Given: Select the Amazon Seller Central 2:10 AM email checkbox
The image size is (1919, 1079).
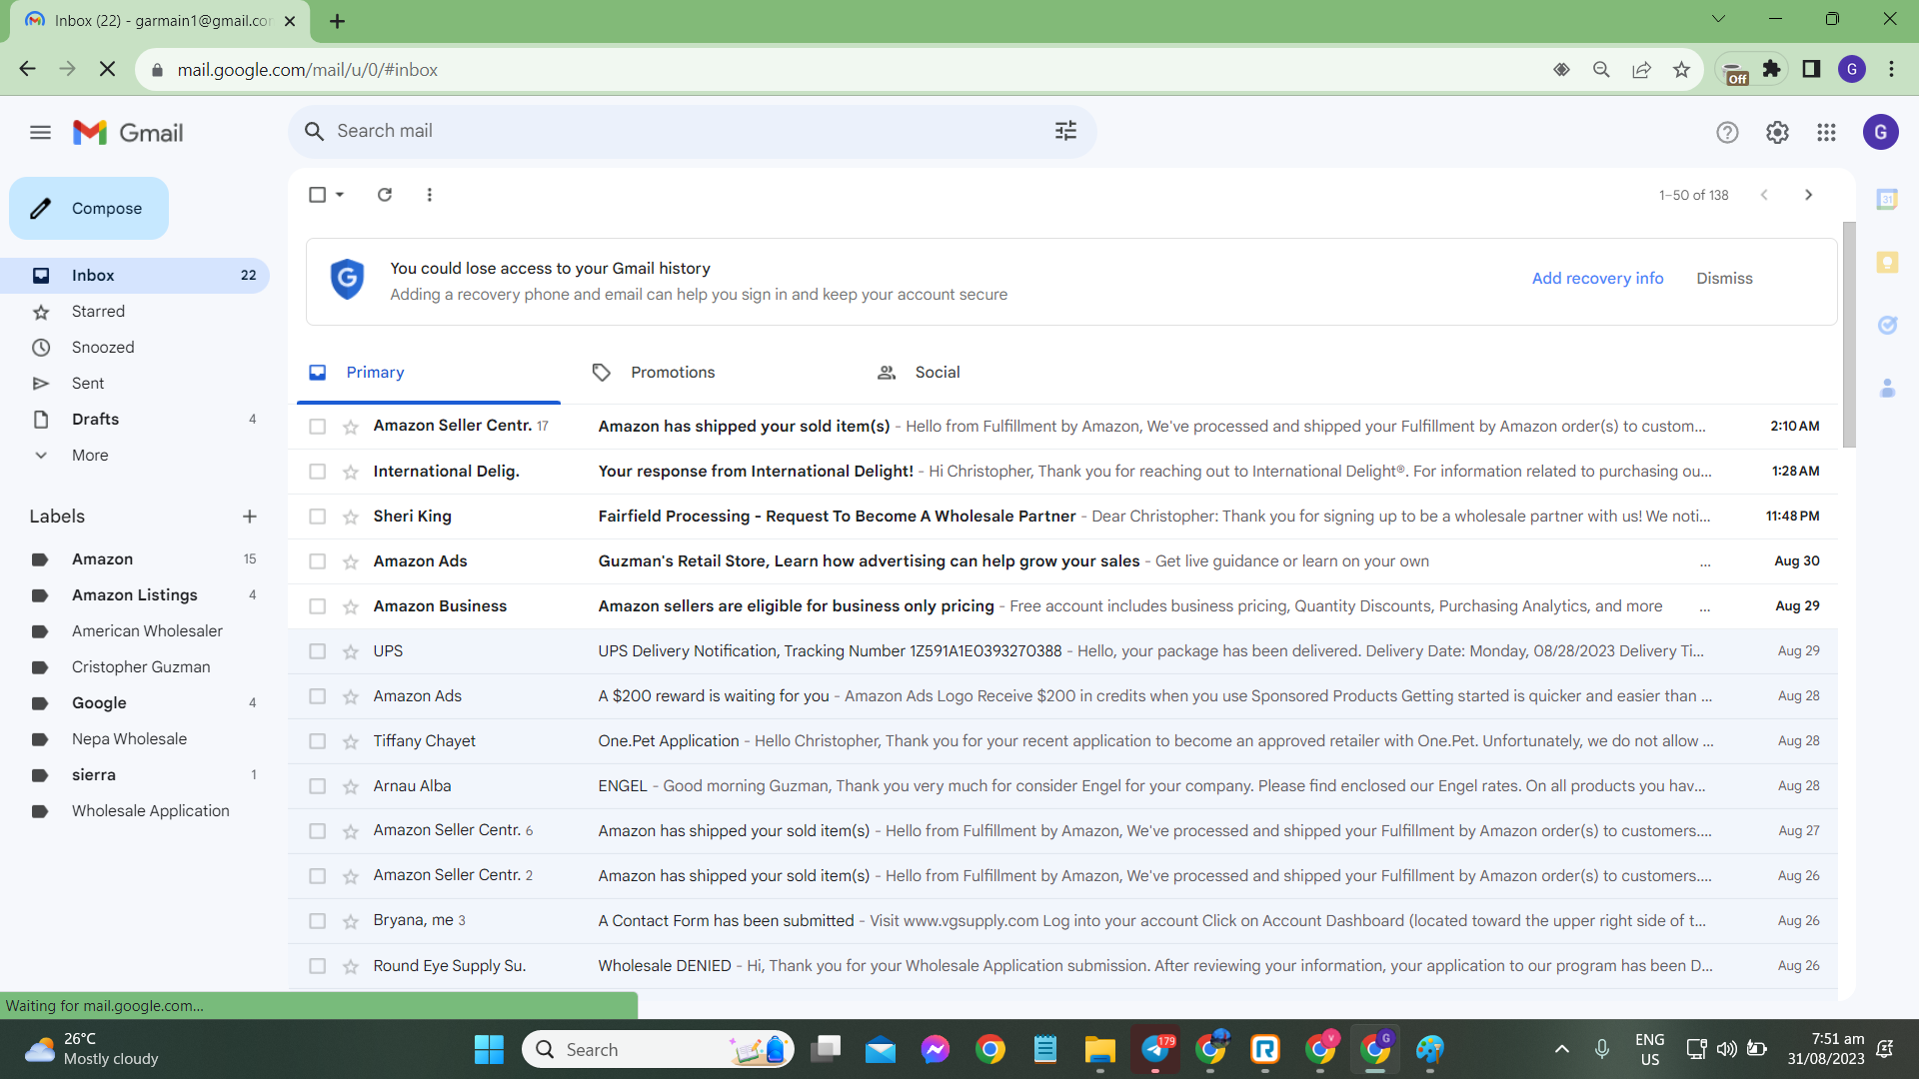Looking at the screenshot, I should click(x=317, y=427).
